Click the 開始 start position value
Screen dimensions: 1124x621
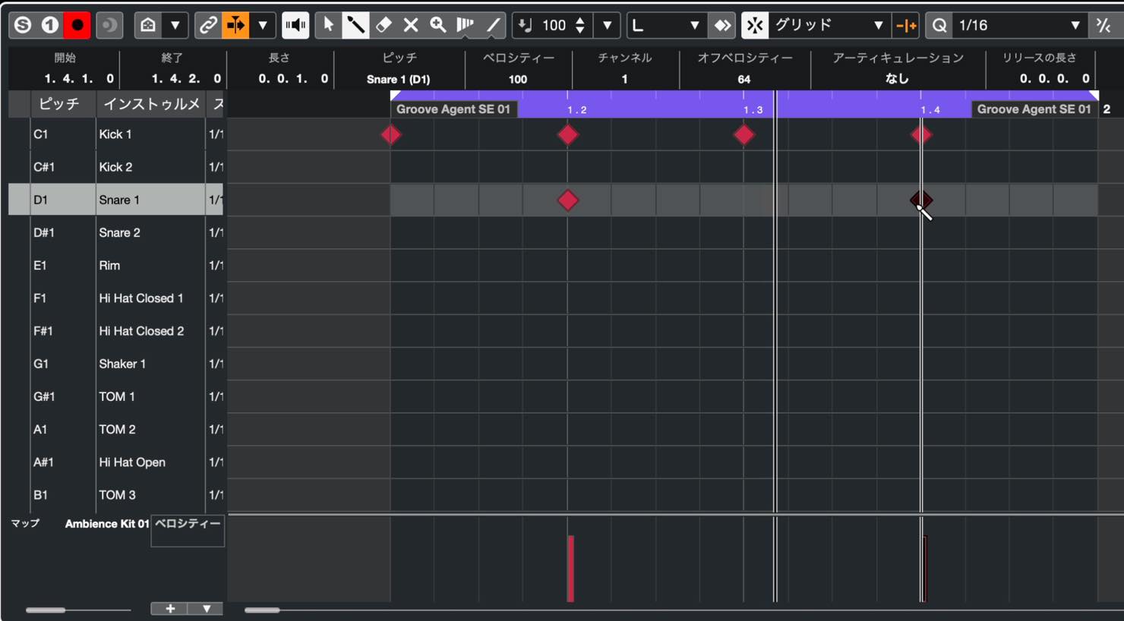[79, 78]
